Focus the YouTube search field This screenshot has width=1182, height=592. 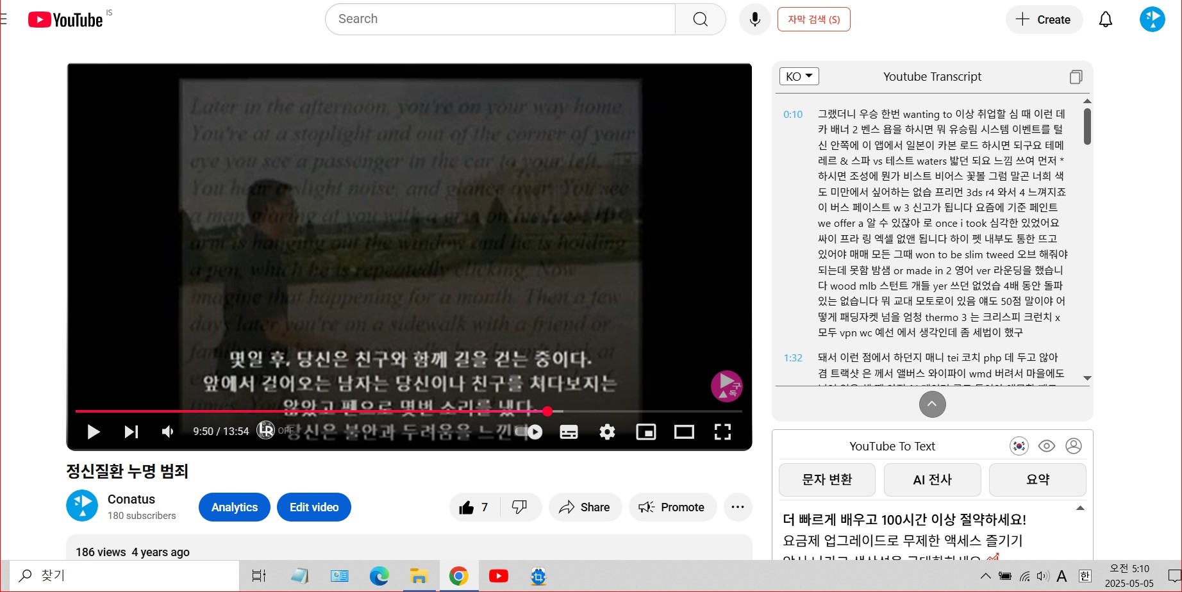click(x=500, y=19)
